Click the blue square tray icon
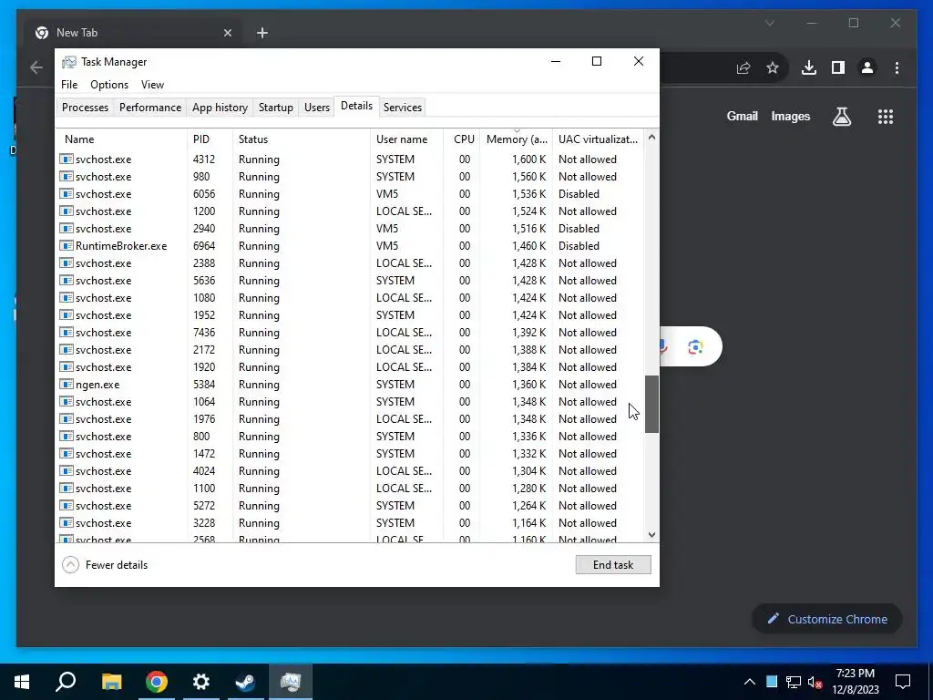This screenshot has height=700, width=933. click(772, 682)
